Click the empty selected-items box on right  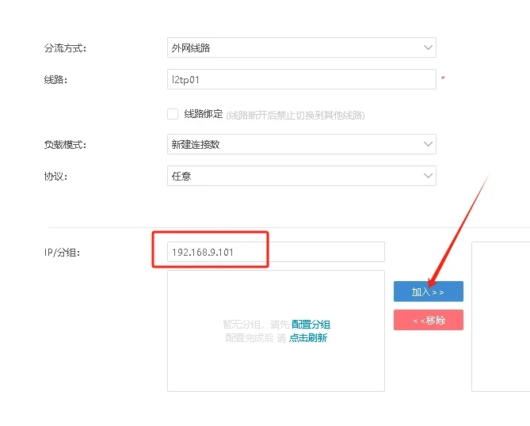tap(500, 317)
